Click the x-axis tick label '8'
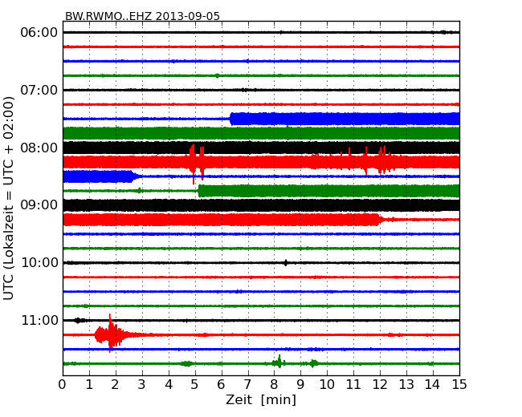The image size is (522, 417). [x=274, y=385]
